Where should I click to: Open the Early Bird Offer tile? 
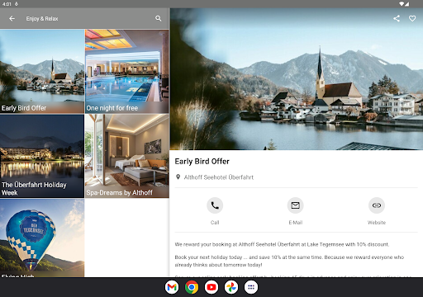[42, 72]
